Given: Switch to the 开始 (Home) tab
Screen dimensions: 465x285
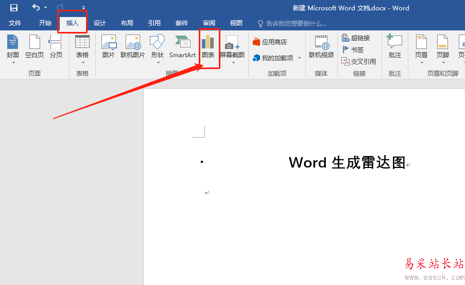Looking at the screenshot, I should point(45,23).
